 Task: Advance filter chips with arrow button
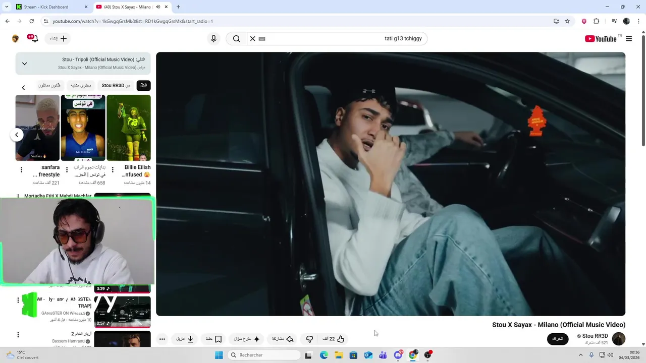pos(23,88)
